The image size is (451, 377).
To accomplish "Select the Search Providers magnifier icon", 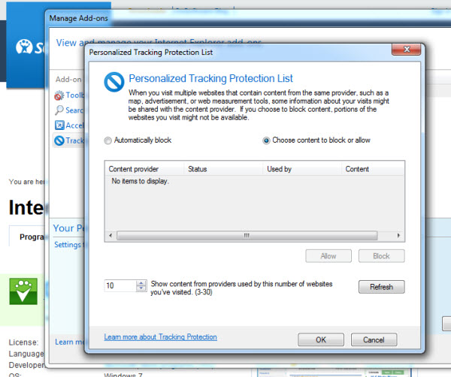I will [x=59, y=110].
